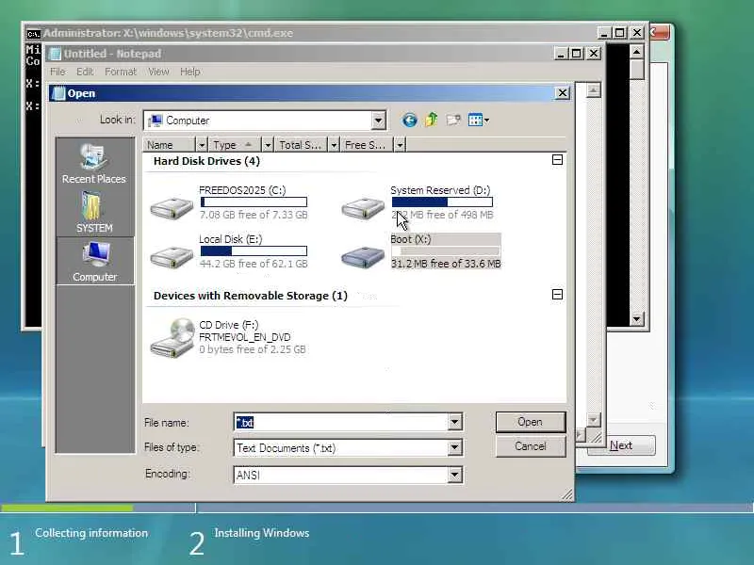This screenshot has height=565, width=754.
Task: Click '0 bytes free of 2.25 GB' text
Action: tap(253, 349)
